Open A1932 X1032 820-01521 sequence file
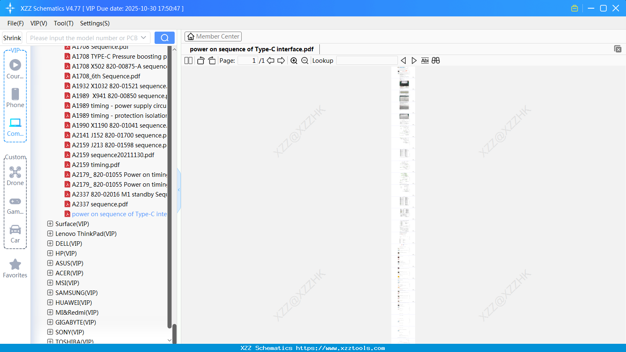 pyautogui.click(x=116, y=86)
